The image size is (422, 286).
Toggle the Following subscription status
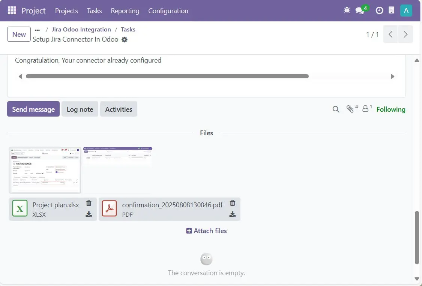pos(390,109)
